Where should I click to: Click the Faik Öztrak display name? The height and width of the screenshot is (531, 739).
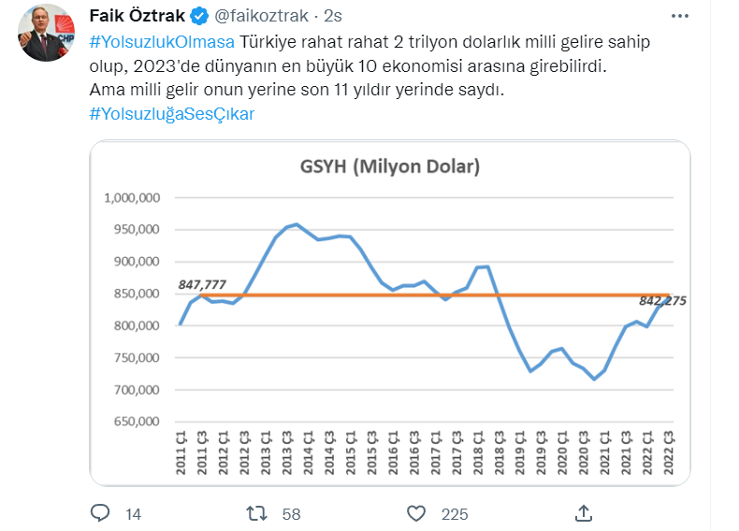138,17
